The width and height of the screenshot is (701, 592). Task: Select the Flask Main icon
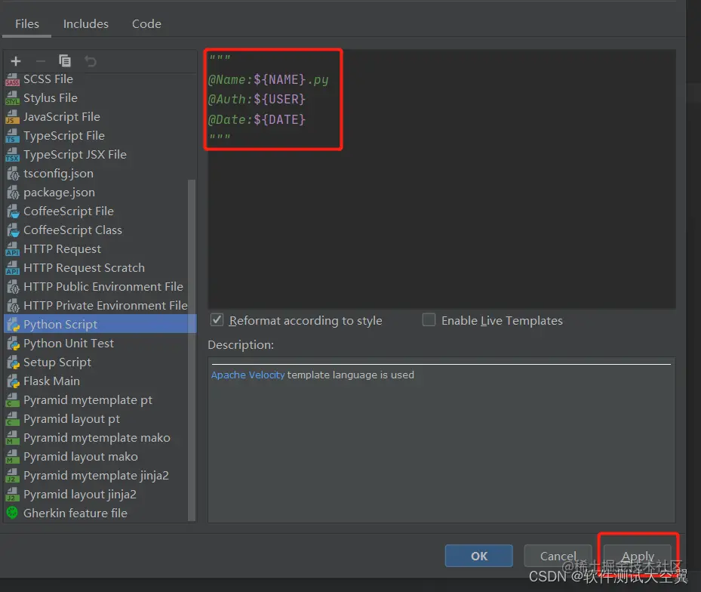[14, 381]
